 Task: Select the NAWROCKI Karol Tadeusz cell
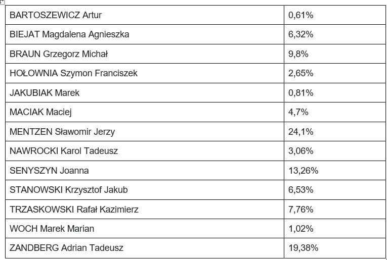pos(145,151)
